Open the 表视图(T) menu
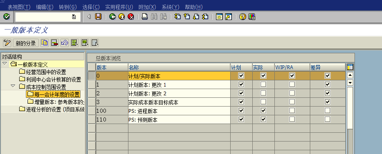The image size is (382, 154). [x=19, y=7]
